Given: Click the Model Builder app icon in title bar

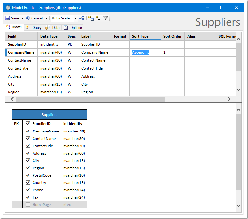Looking at the screenshot, I should [x=8, y=7].
